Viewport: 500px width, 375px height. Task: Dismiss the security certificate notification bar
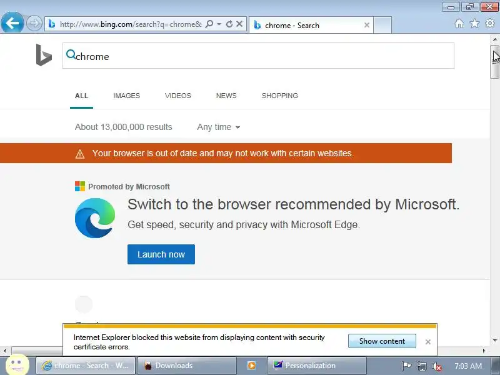(428, 342)
